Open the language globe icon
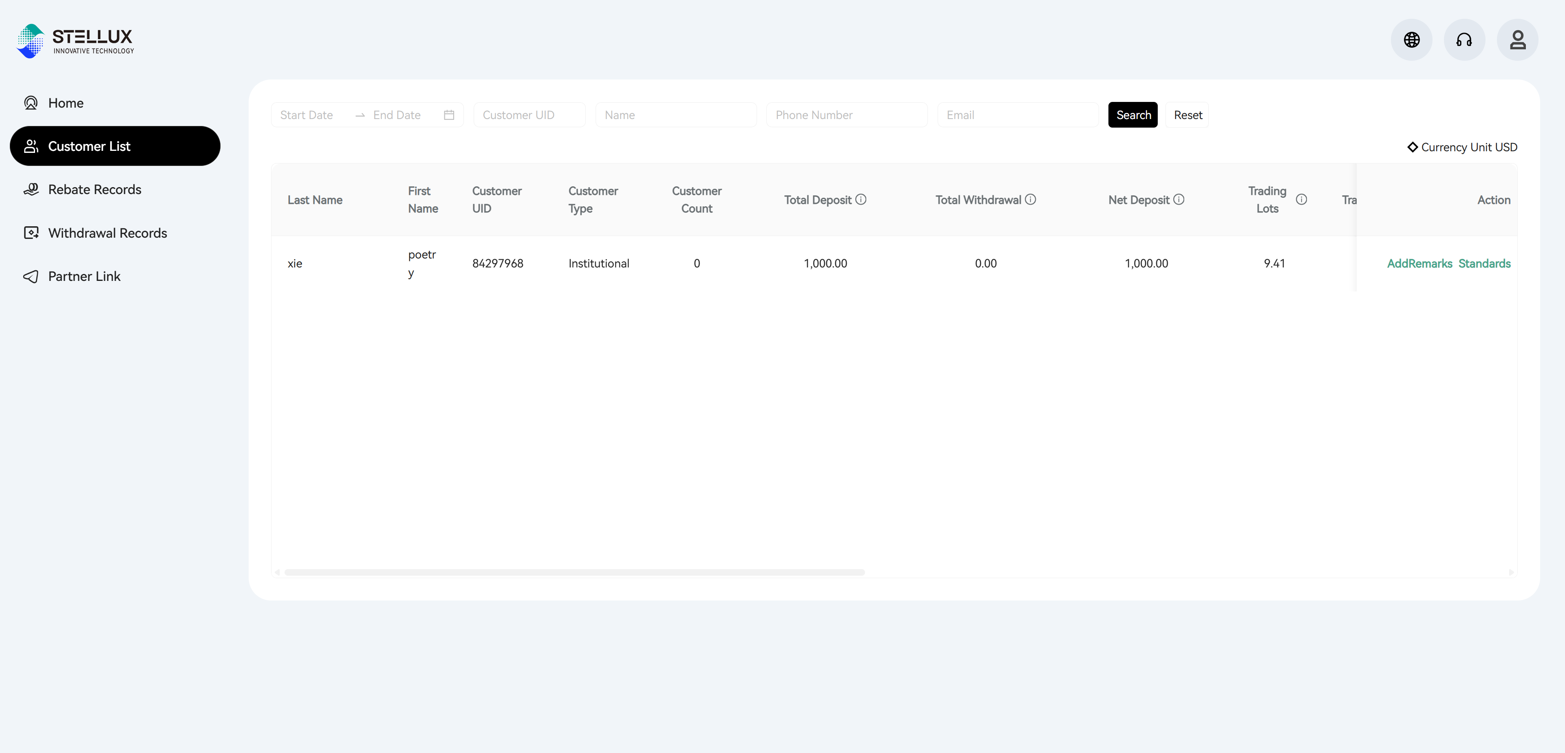This screenshot has width=1565, height=753. point(1411,40)
